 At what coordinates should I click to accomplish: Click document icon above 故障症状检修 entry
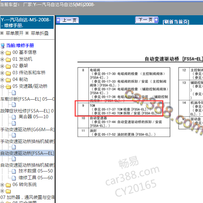[x=14, y=105]
